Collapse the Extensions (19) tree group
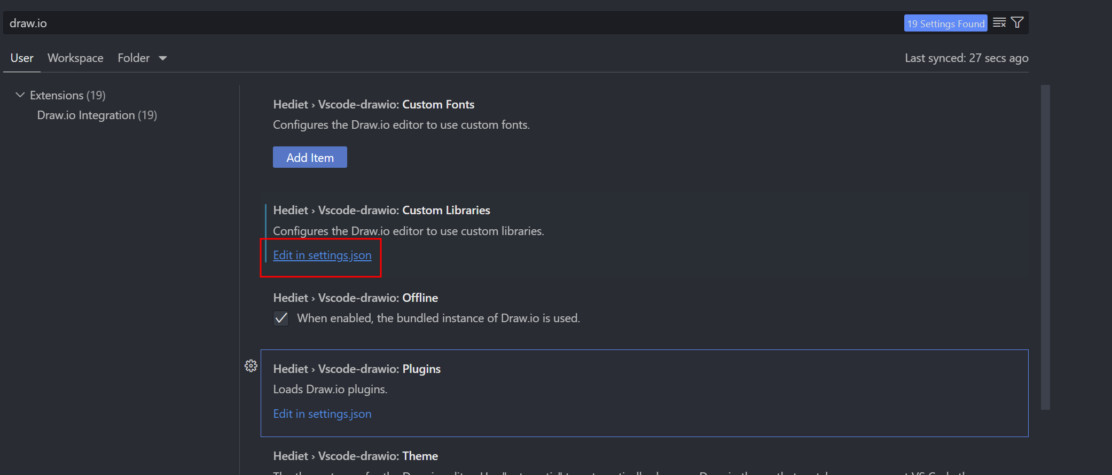 tap(20, 95)
